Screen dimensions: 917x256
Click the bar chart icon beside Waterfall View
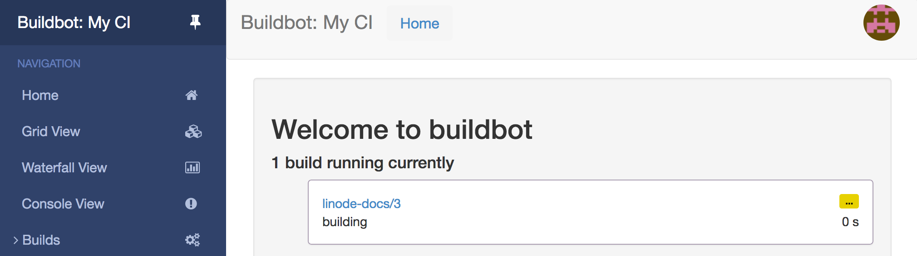[x=192, y=167]
